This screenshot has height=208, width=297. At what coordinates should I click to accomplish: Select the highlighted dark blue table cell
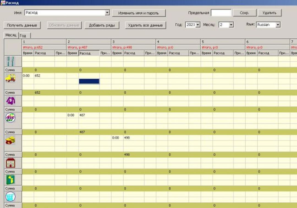[x=89, y=81]
